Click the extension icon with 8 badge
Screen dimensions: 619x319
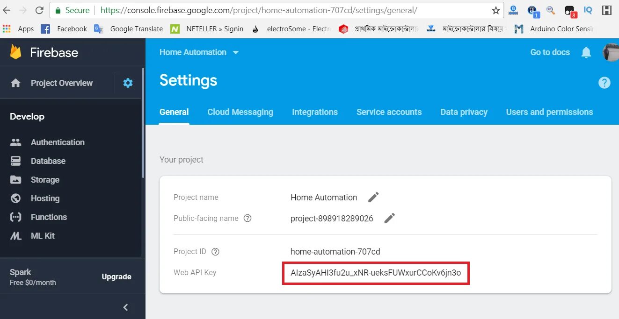pos(570,11)
